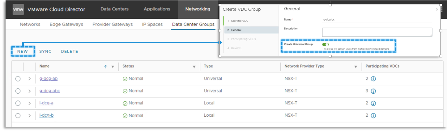Open the Status column filter icon

coord(194,67)
